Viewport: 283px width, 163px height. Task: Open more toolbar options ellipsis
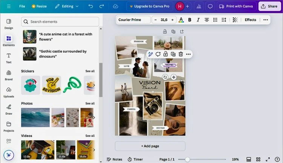click(x=266, y=20)
